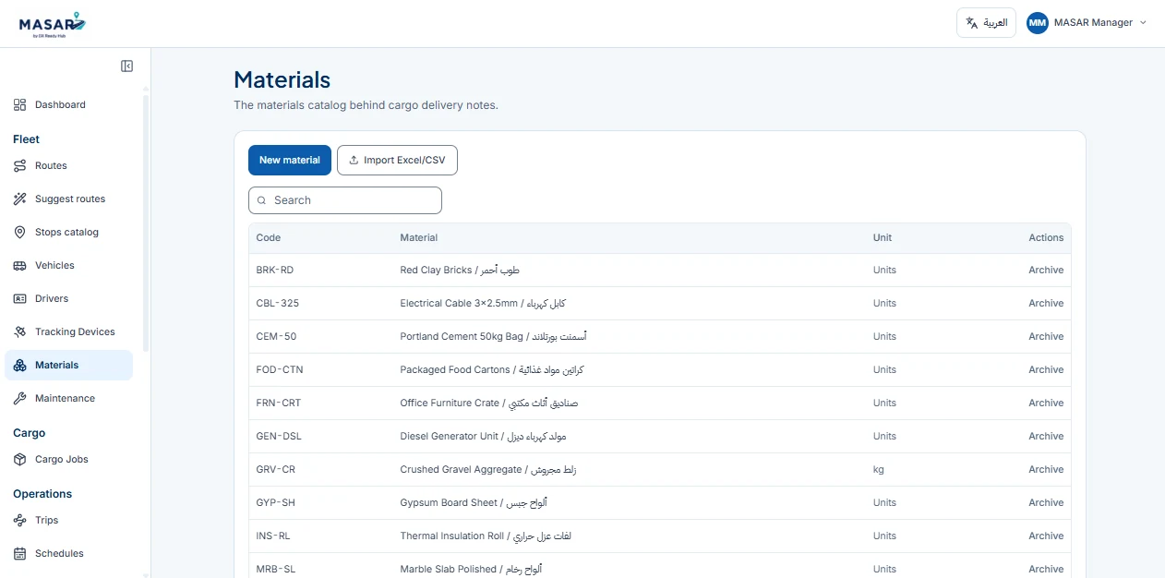Click the kg unit cell for GRV-CR
The image size is (1165, 578).
[x=879, y=470]
